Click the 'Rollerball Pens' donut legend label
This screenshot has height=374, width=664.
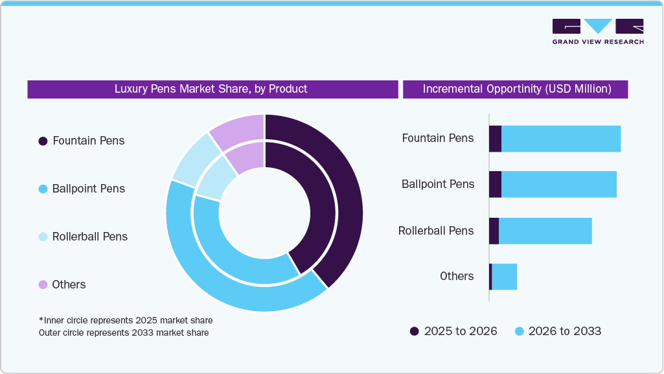(90, 237)
